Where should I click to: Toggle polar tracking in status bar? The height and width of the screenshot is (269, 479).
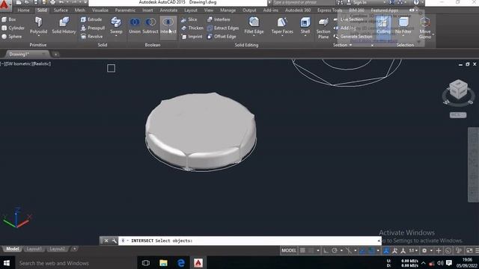point(335,250)
